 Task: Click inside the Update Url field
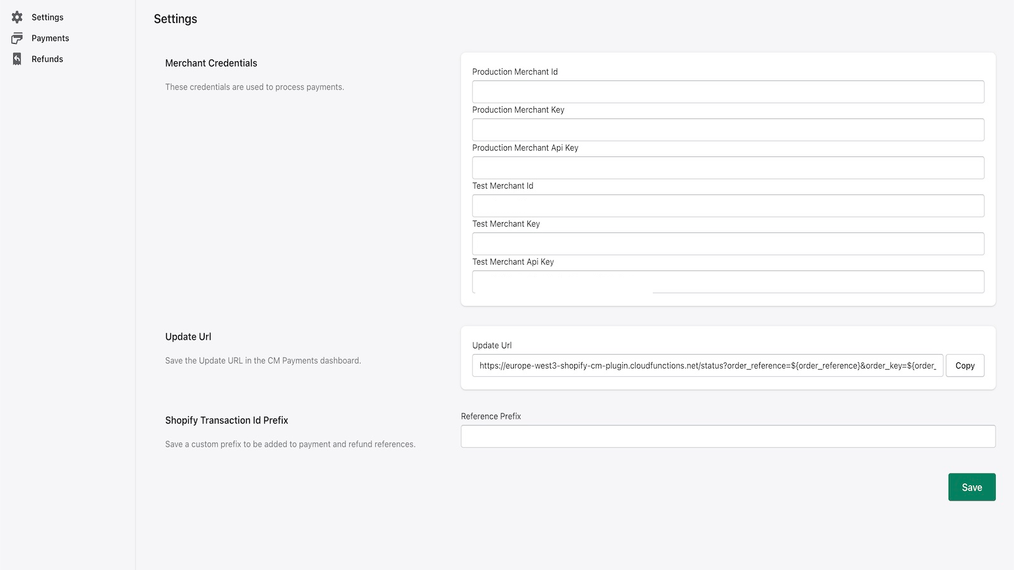[x=708, y=365]
